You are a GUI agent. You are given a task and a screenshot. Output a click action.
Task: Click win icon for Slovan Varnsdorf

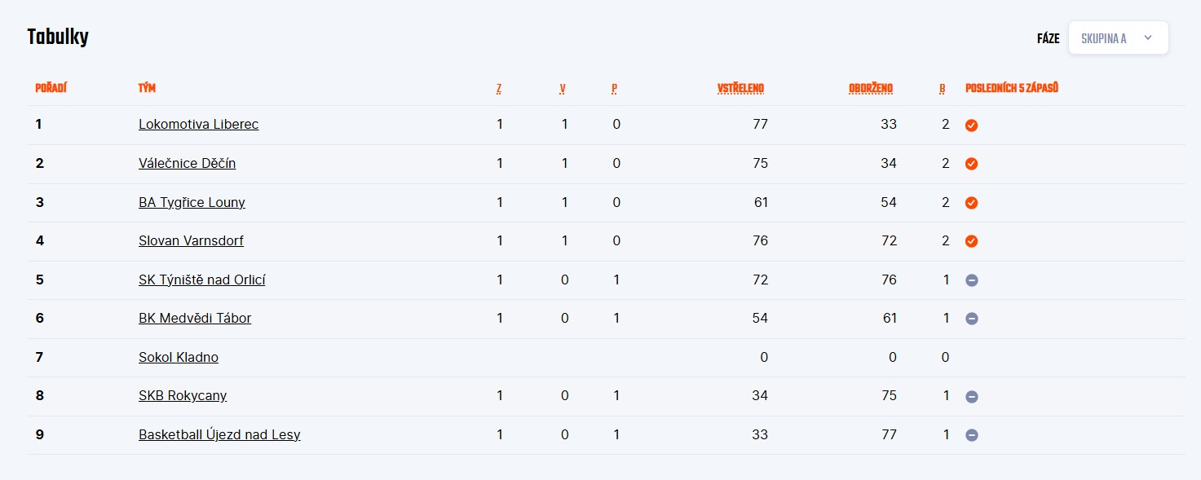[x=971, y=241]
